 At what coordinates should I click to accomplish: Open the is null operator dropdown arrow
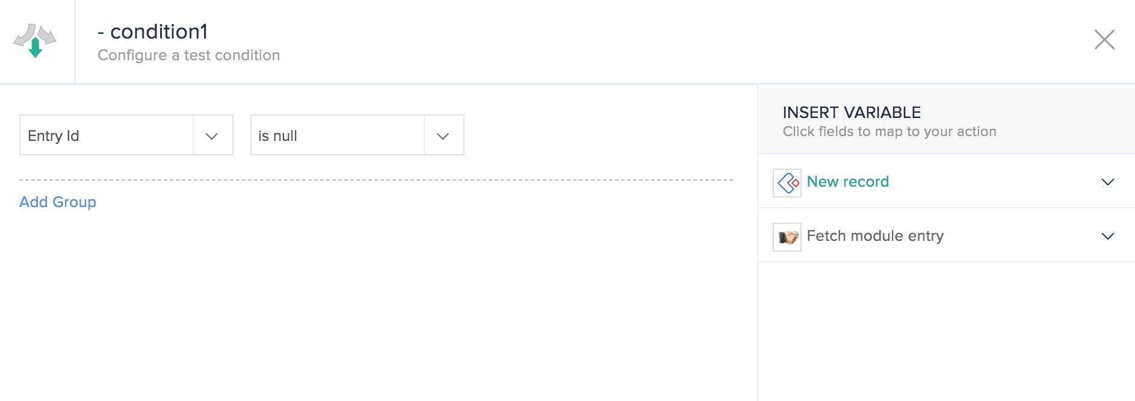tap(443, 136)
